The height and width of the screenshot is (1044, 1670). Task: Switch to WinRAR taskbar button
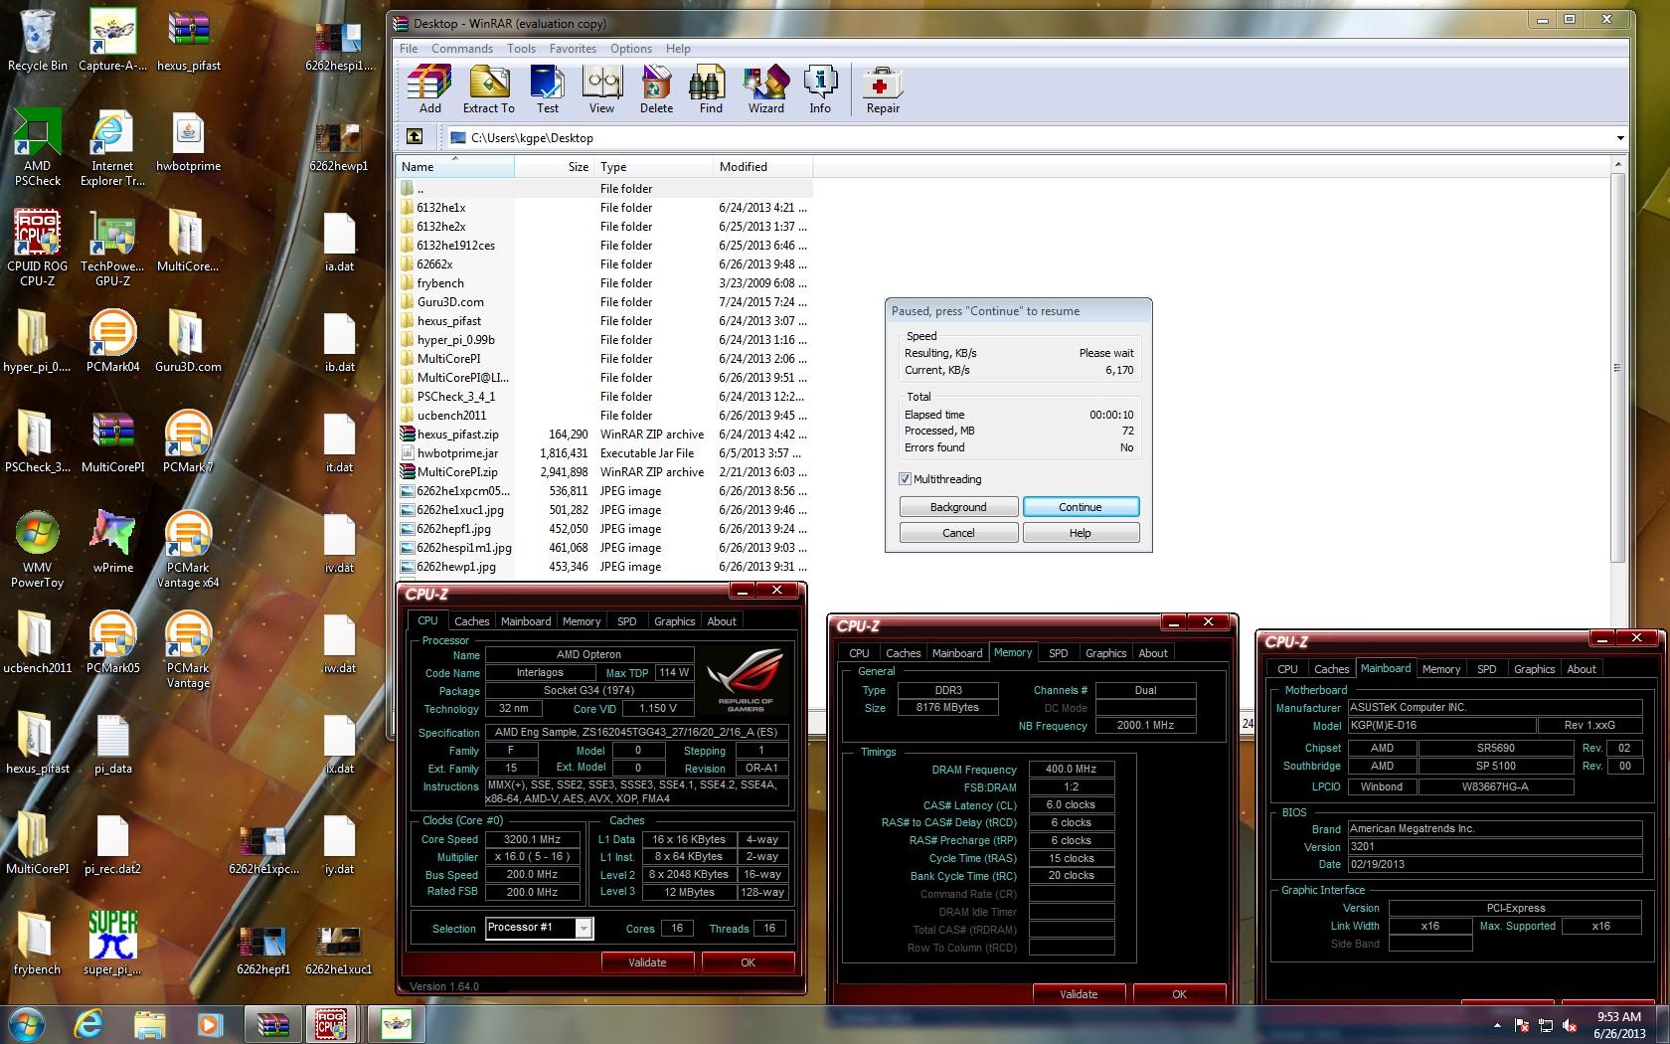(272, 1023)
